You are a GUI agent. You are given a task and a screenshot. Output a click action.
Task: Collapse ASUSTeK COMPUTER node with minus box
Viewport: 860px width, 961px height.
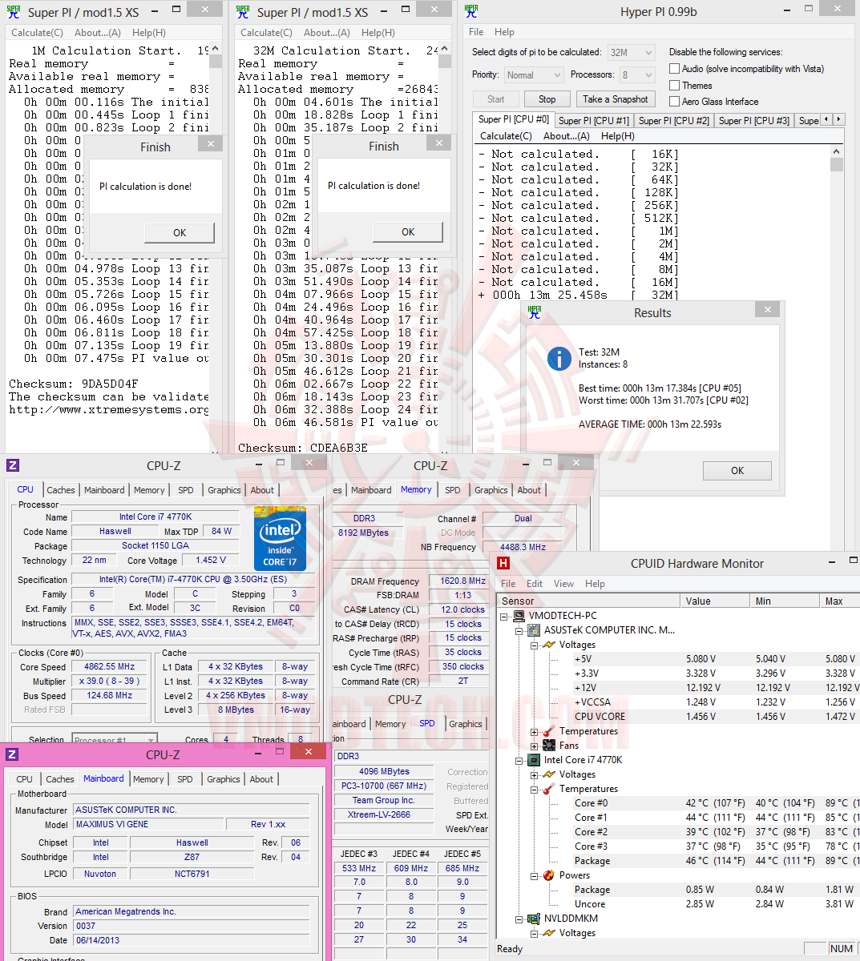[x=519, y=631]
